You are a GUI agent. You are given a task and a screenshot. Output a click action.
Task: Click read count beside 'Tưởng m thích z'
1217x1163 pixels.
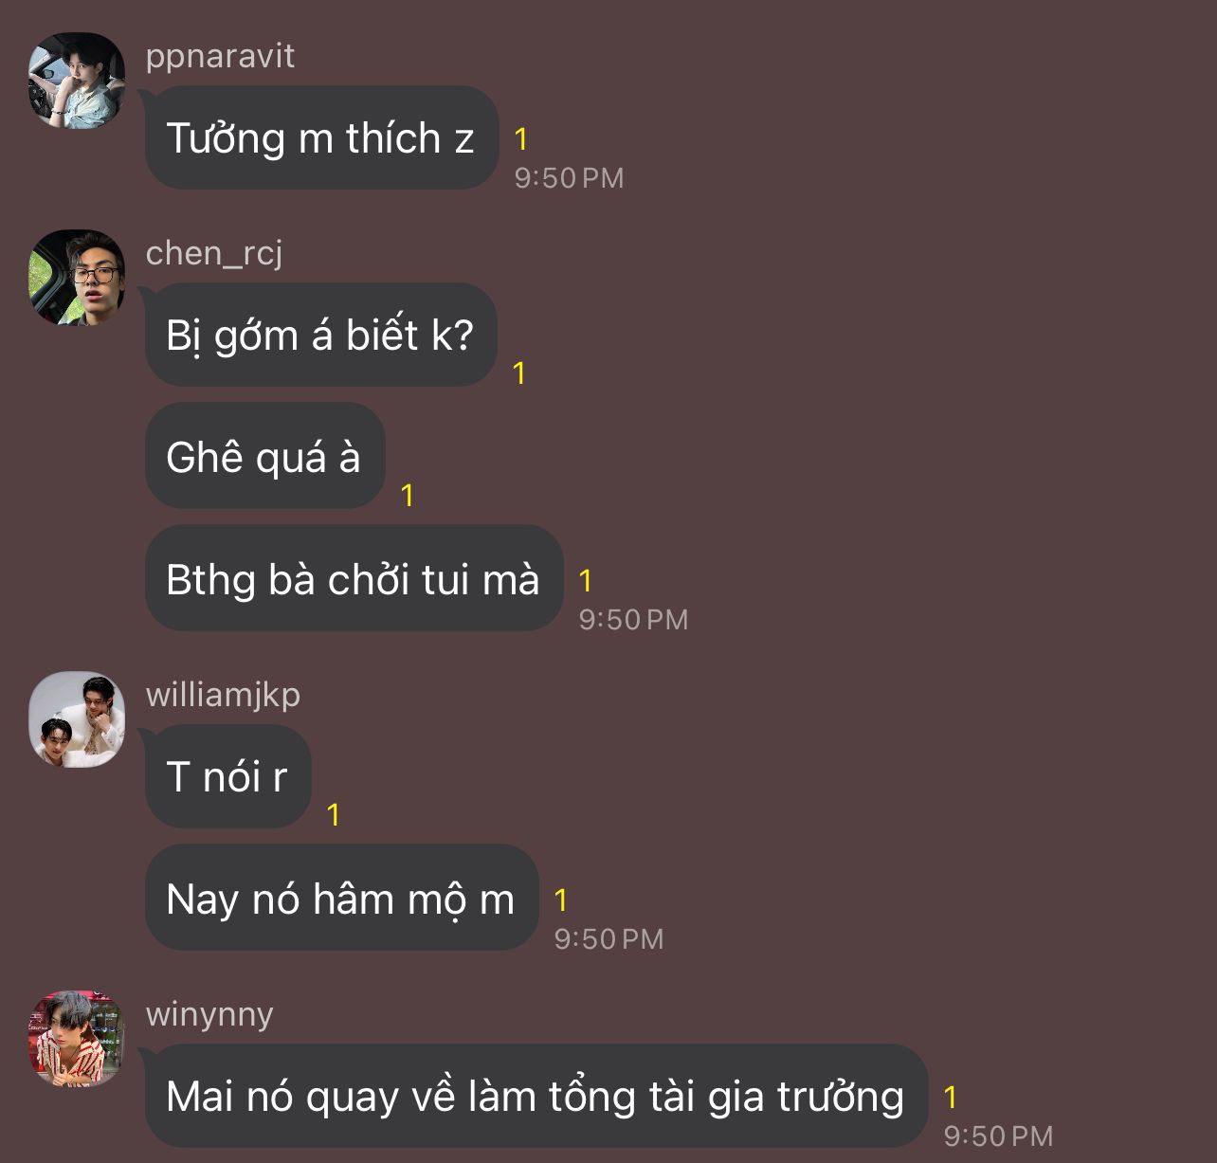(520, 139)
